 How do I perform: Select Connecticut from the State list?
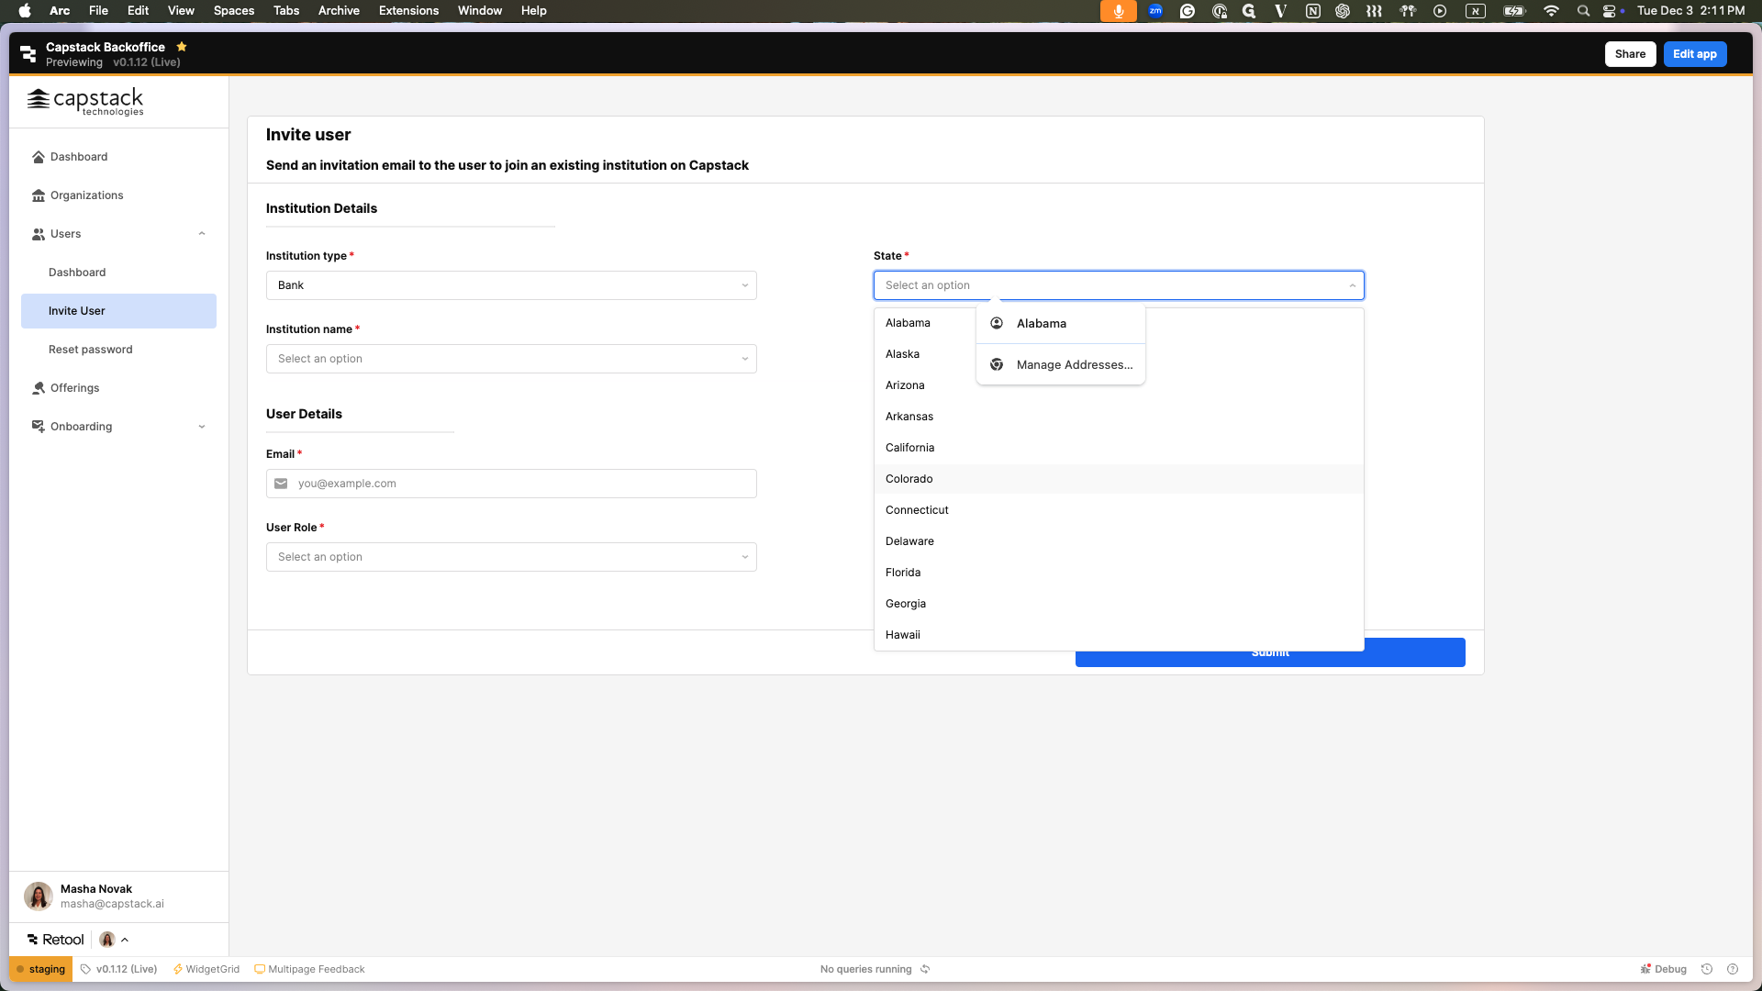coord(1119,510)
